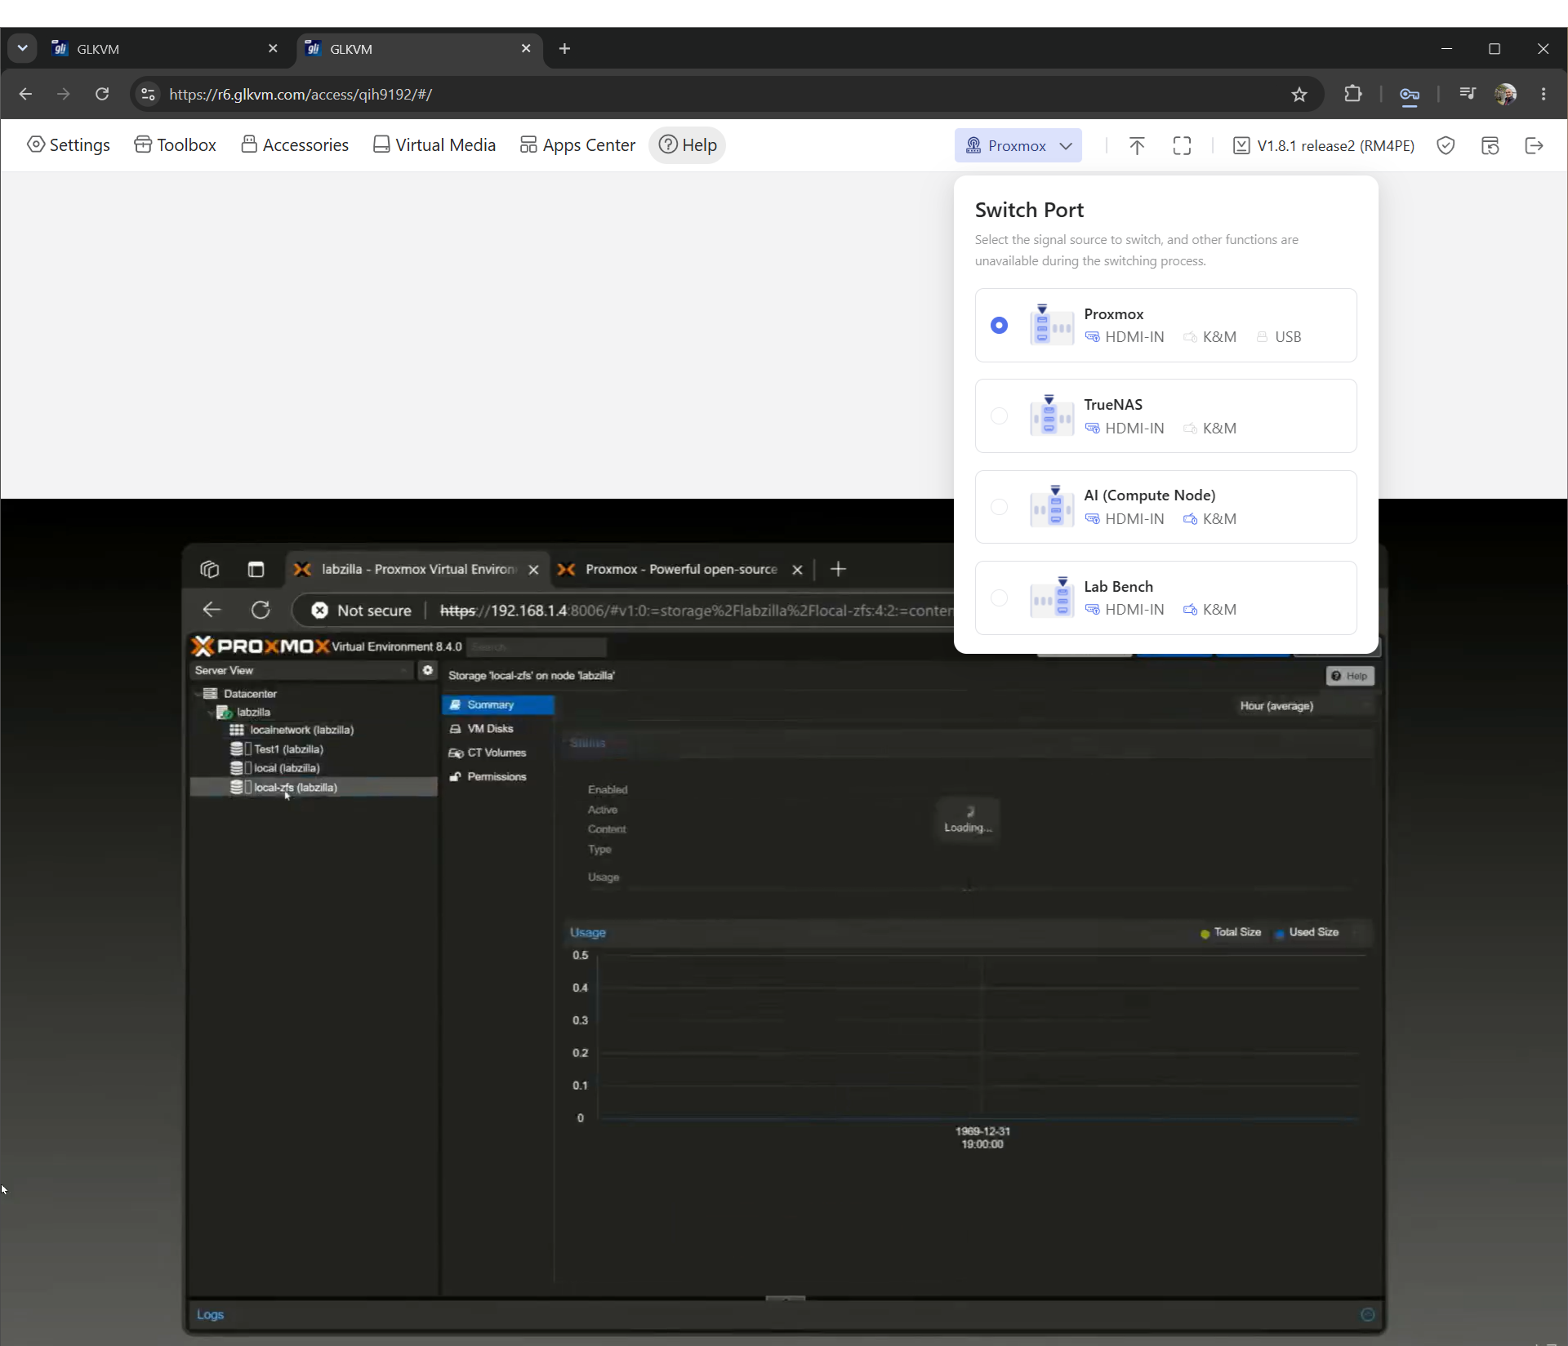Screen dimensions: 1568x1346
Task: Click HDMI-IN label on Lab Bench port
Action: 1134,610
